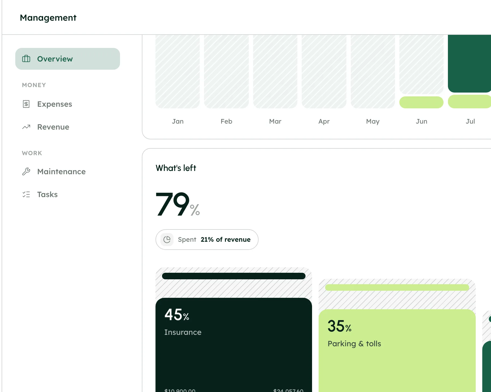Click the May bar in chart
Image resolution: width=491 pixels, height=392 pixels.
click(373, 71)
